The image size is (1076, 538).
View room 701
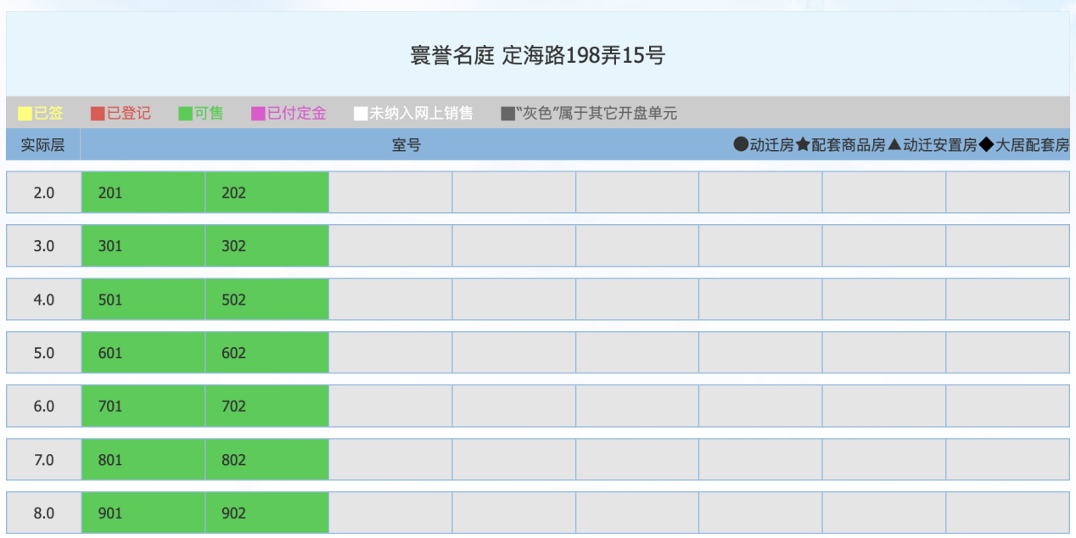pos(143,406)
